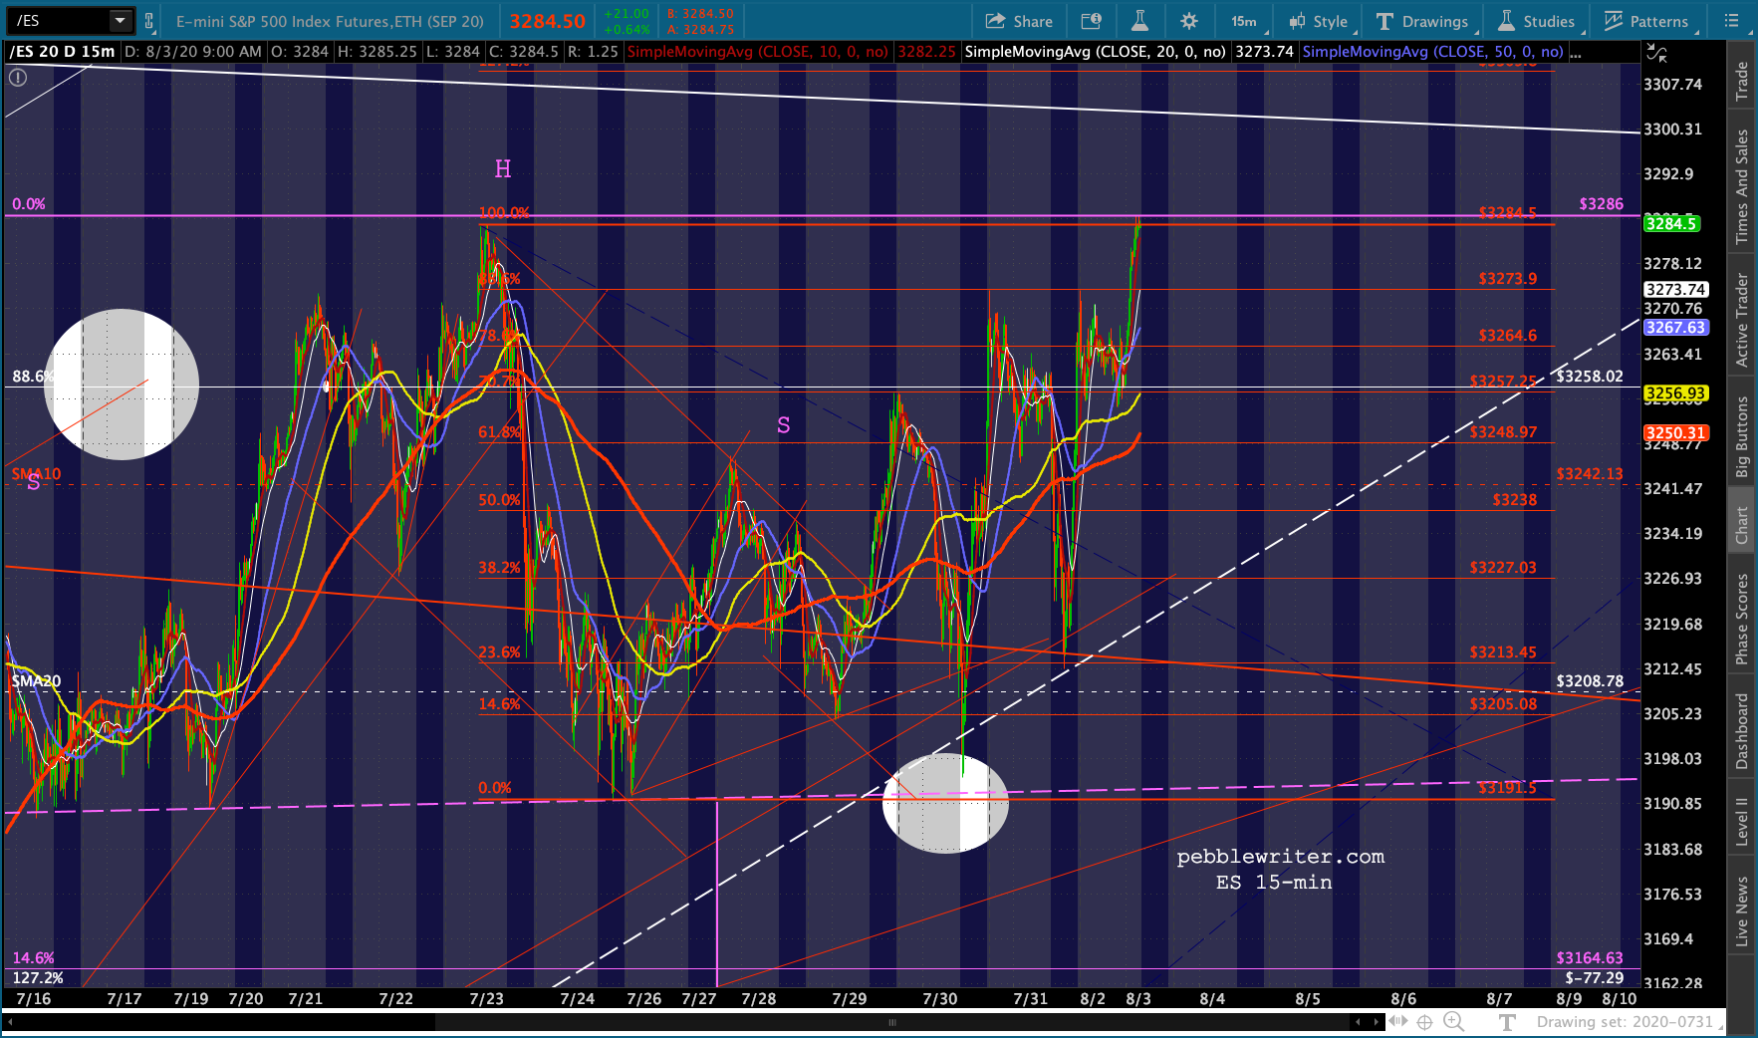Screen dimensions: 1758x1038
Task: Click the Share button
Action: tap(1019, 21)
